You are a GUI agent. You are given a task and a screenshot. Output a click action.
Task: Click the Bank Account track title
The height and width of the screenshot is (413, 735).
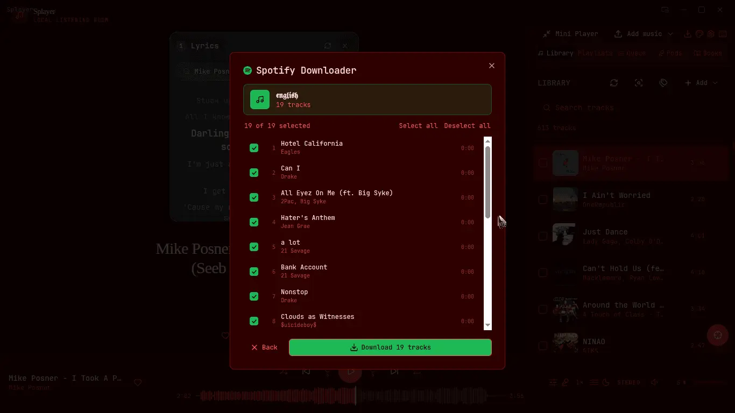click(304, 267)
